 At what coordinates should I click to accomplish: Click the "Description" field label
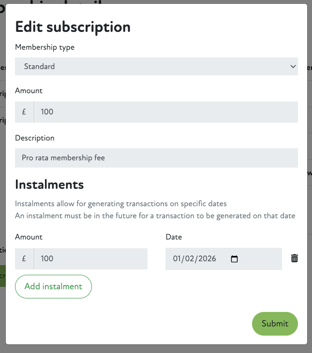click(x=35, y=138)
